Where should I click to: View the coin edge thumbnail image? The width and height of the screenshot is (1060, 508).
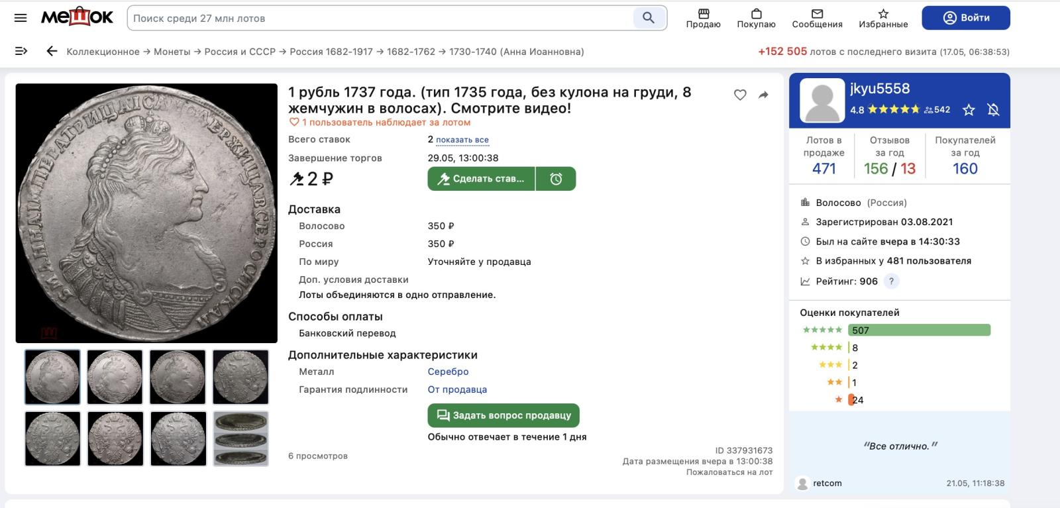click(x=240, y=438)
